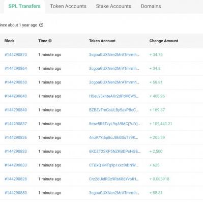Open block #144290864
The image size is (203, 203).
16,68
